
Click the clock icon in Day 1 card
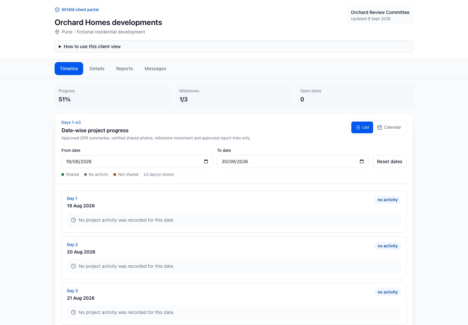click(x=73, y=220)
